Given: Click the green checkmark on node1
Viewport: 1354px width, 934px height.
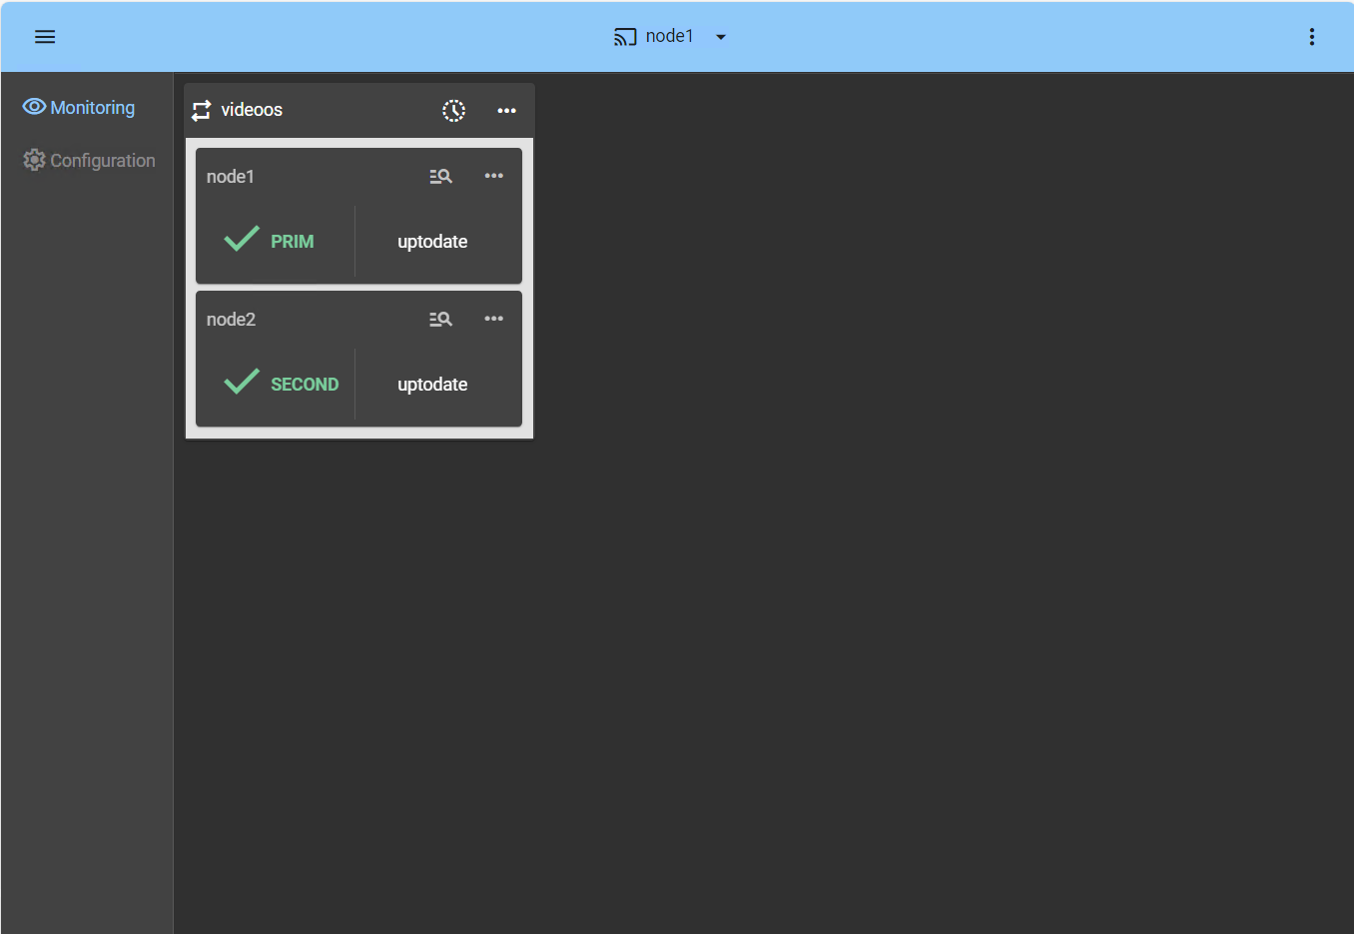Looking at the screenshot, I should pos(242,239).
